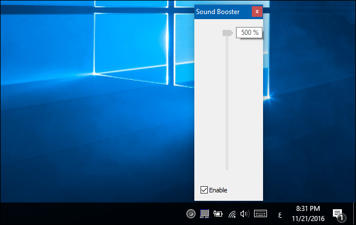The image size is (356, 225).
Task: Click the Sound Booster title bar text
Action: (217, 12)
